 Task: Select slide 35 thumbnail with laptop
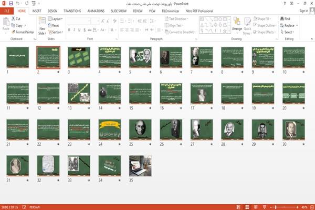(140, 166)
